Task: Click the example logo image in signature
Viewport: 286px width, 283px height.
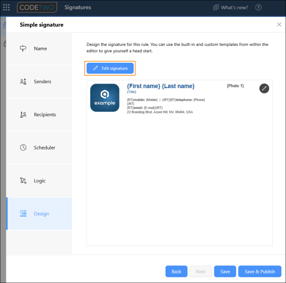Action: coord(105,98)
